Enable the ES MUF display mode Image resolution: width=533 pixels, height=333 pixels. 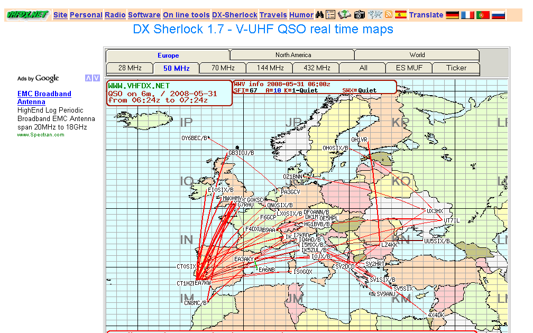(x=409, y=68)
